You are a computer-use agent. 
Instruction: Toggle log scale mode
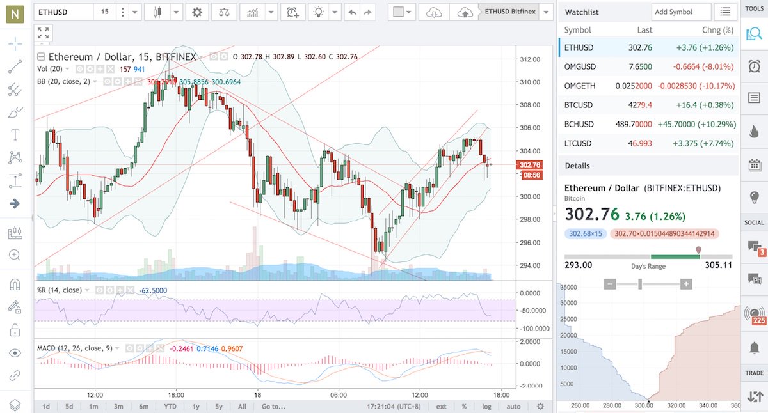tap(486, 406)
